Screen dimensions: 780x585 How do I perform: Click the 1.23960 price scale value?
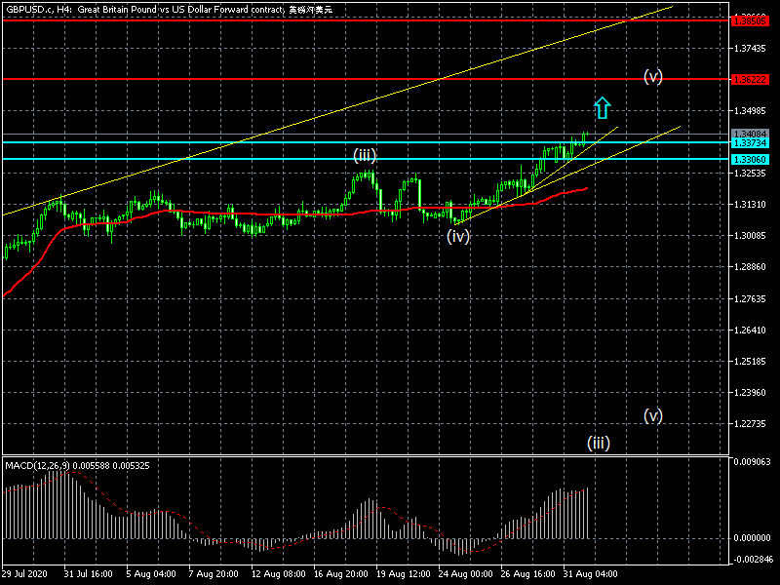coord(750,393)
